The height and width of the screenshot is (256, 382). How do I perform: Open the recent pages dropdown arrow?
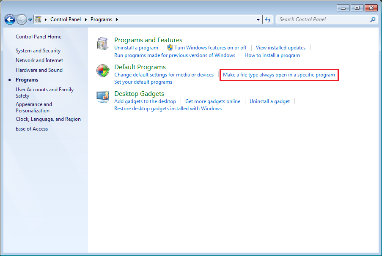click(x=30, y=20)
